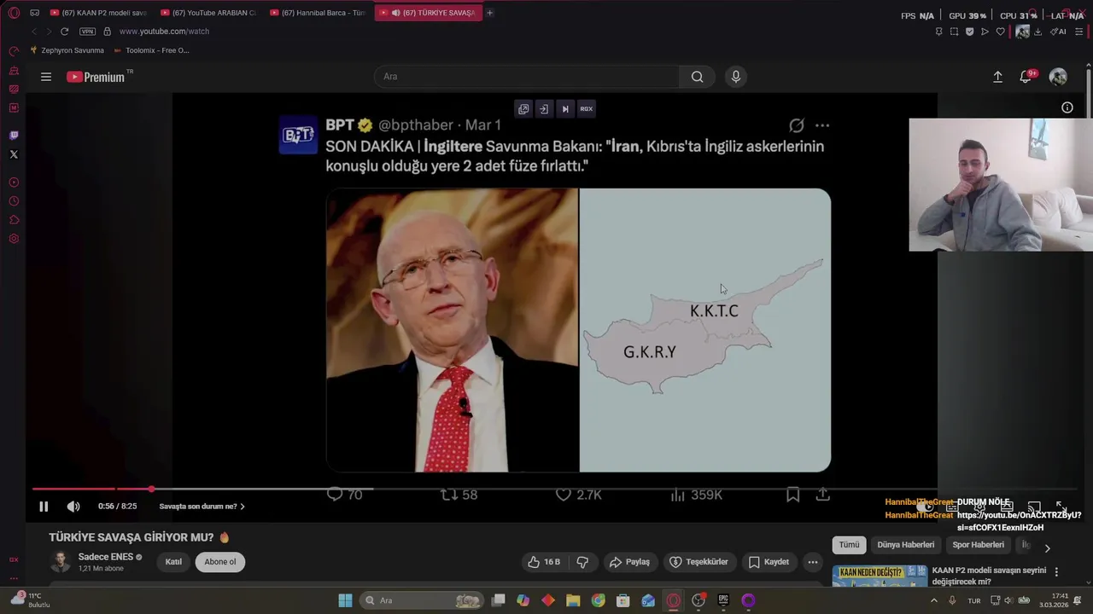This screenshot has width=1093, height=614.
Task: Open the Opera GX main menu logo
Action: click(x=14, y=13)
